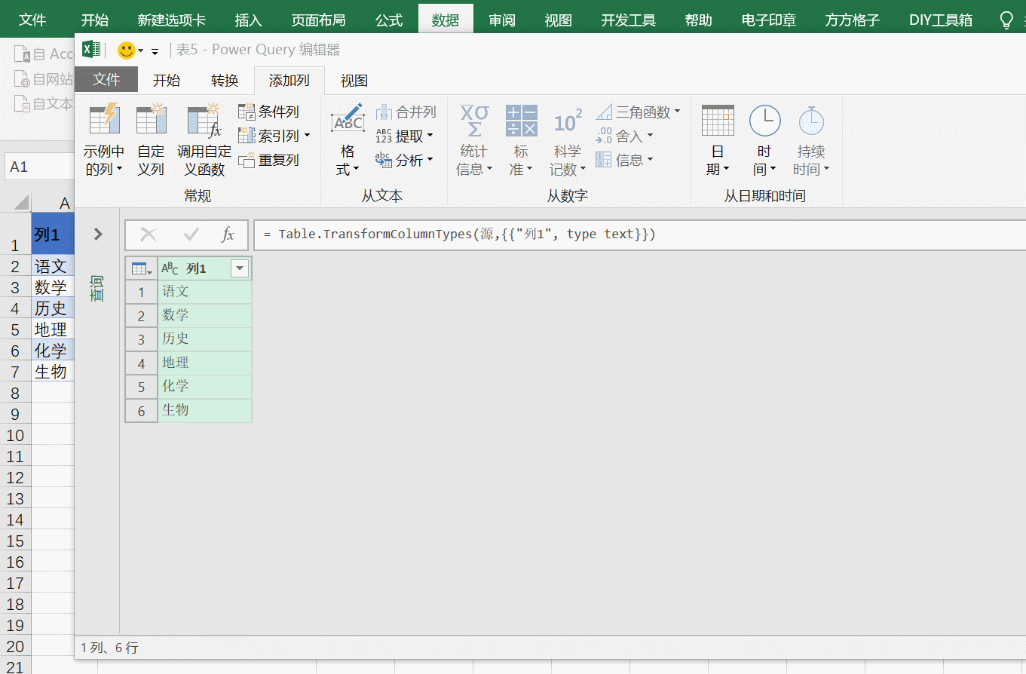The width and height of the screenshot is (1026, 674).
Task: Open Excel DIY工具箱 tab
Action: [x=941, y=20]
